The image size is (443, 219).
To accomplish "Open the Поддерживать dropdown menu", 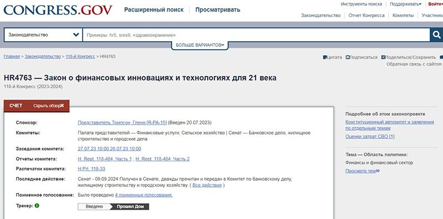I will point(405,4).
